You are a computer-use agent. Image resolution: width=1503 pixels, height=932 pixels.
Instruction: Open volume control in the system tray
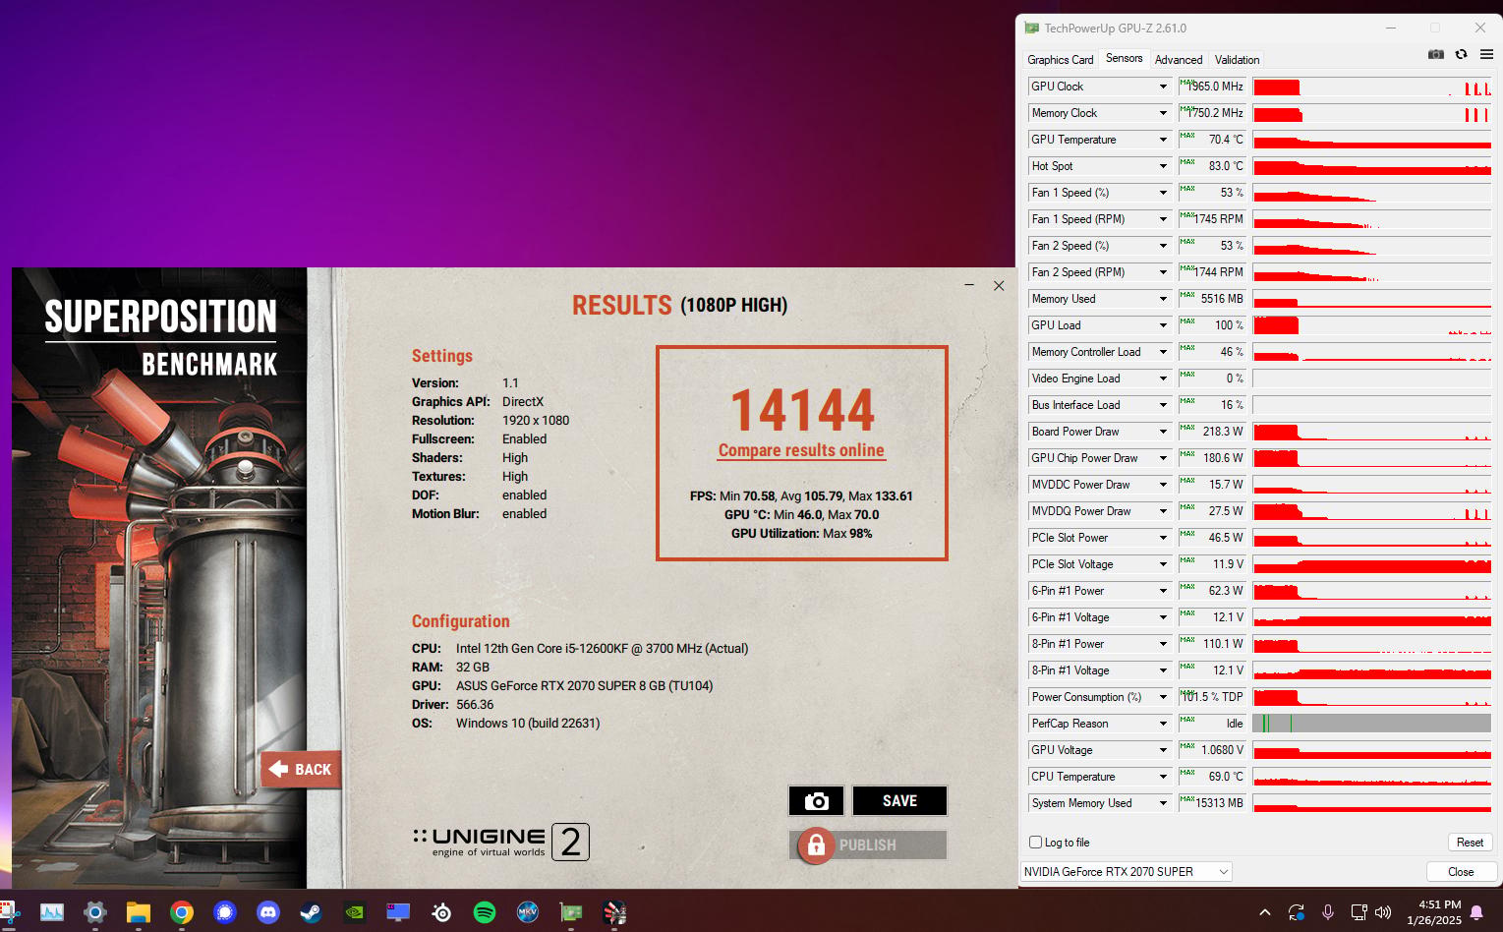point(1383,912)
